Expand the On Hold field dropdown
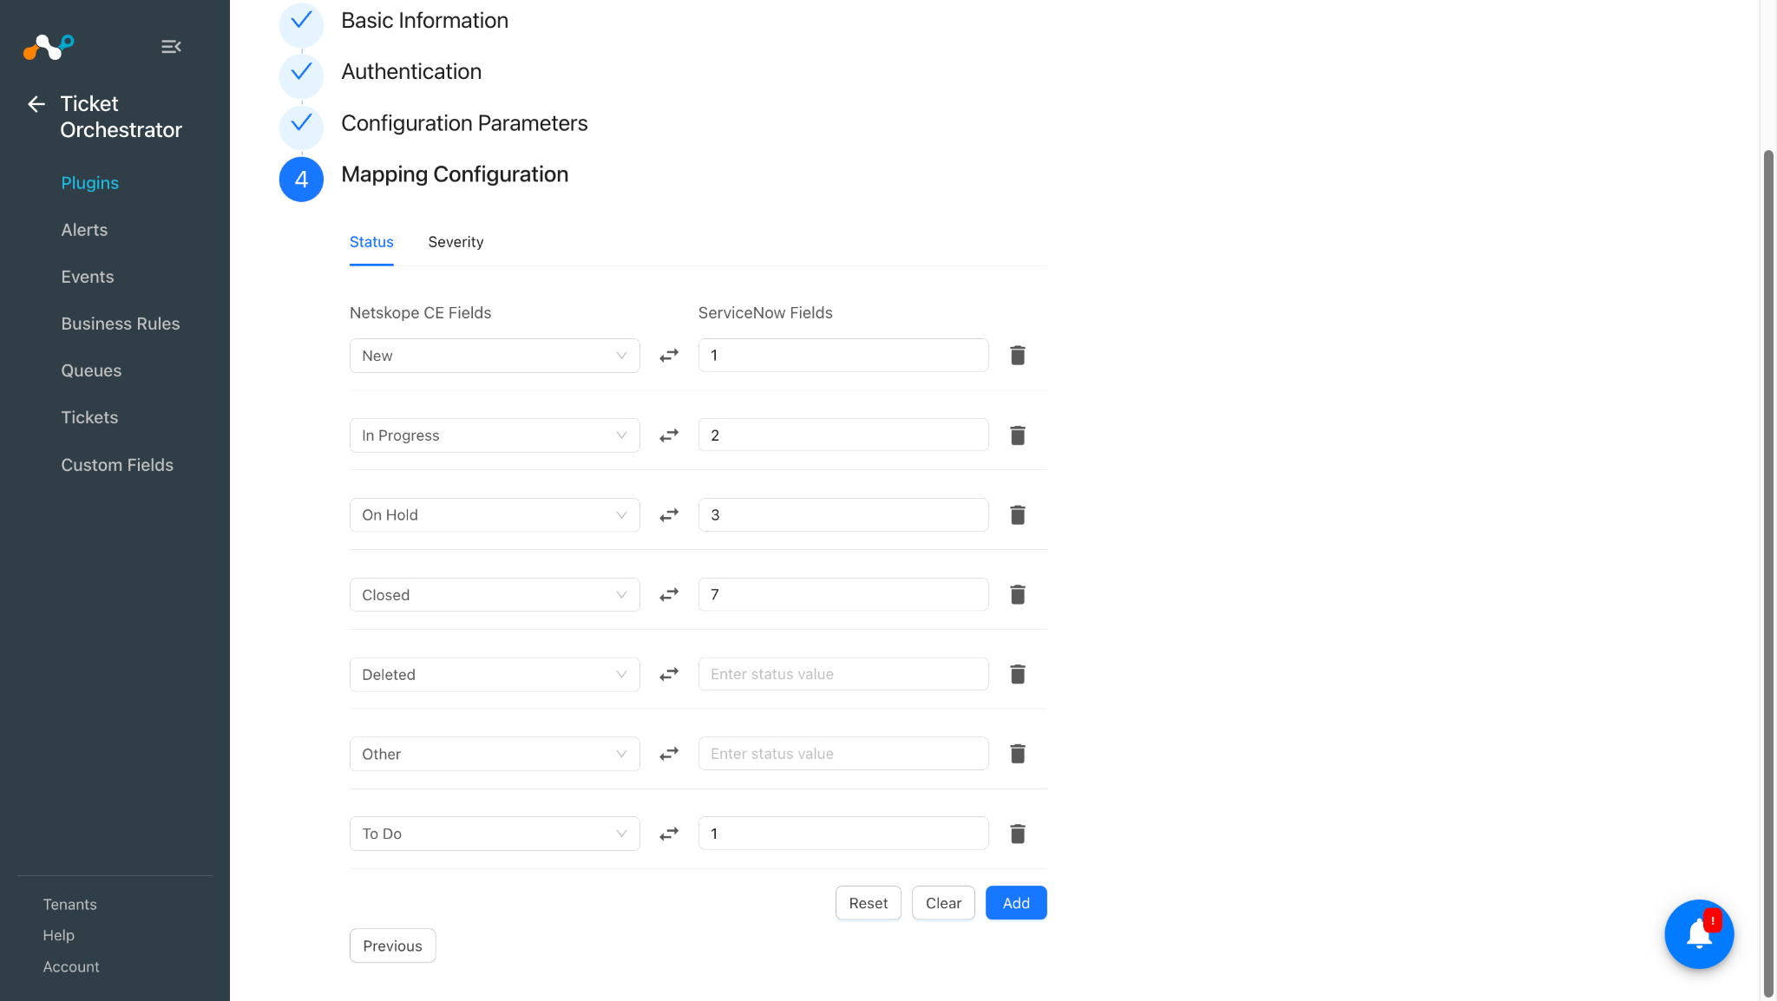Viewport: 1777px width, 1001px height. [495, 515]
